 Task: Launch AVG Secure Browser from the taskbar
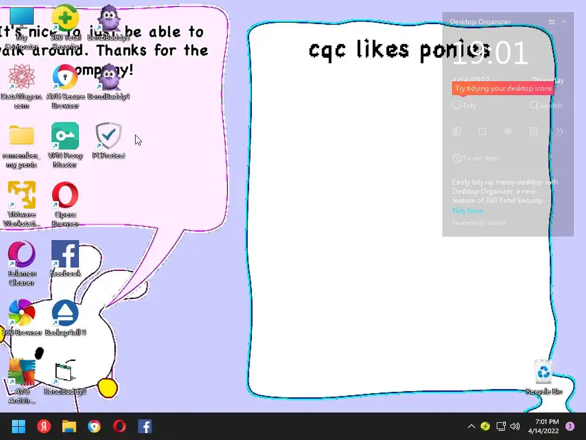pyautogui.click(x=94, y=426)
